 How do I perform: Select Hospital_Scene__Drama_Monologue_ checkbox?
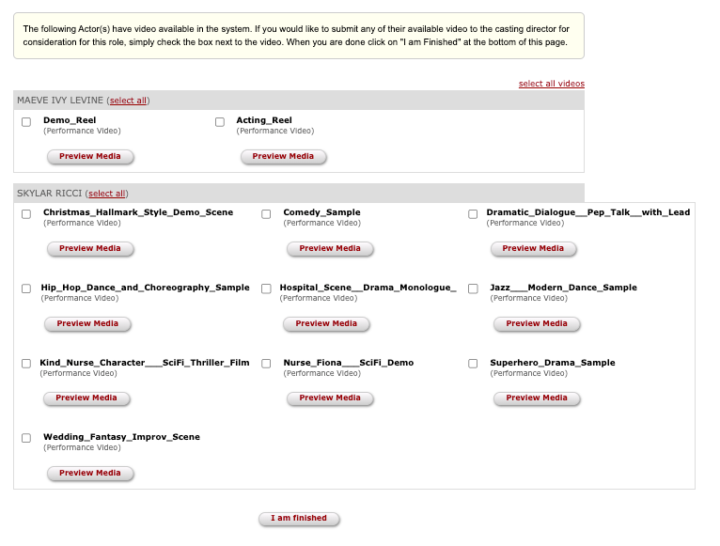[266, 289]
